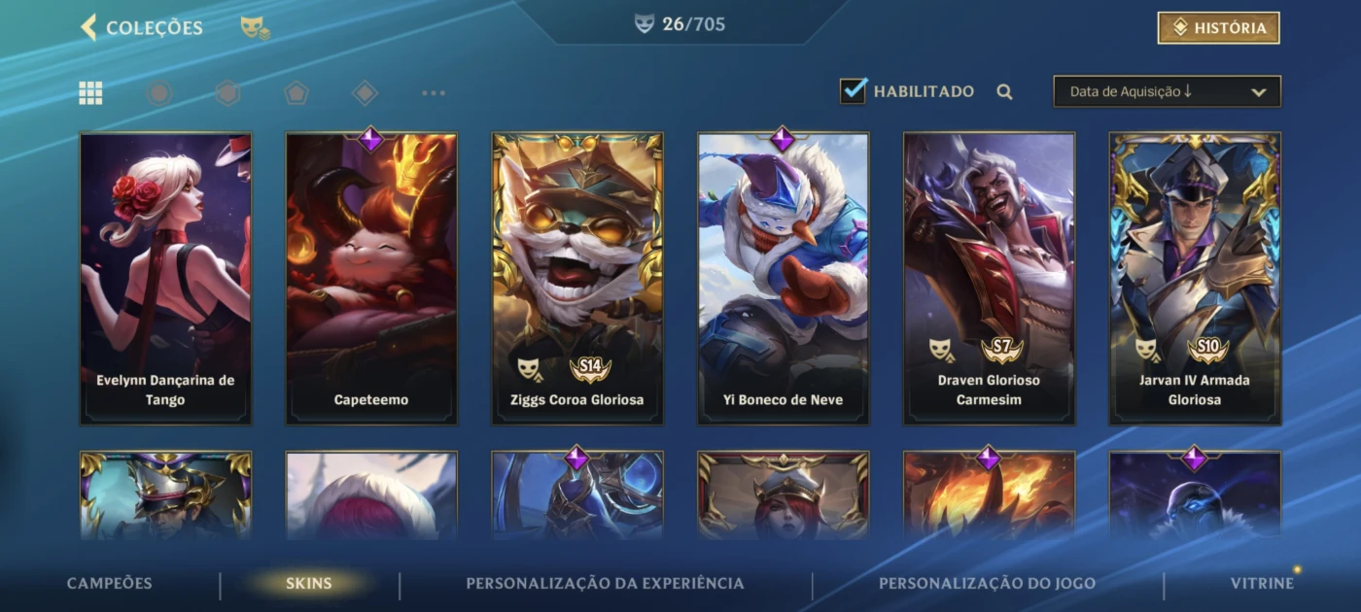Go to the Vitrine tab
The width and height of the screenshot is (1361, 612).
(1262, 584)
